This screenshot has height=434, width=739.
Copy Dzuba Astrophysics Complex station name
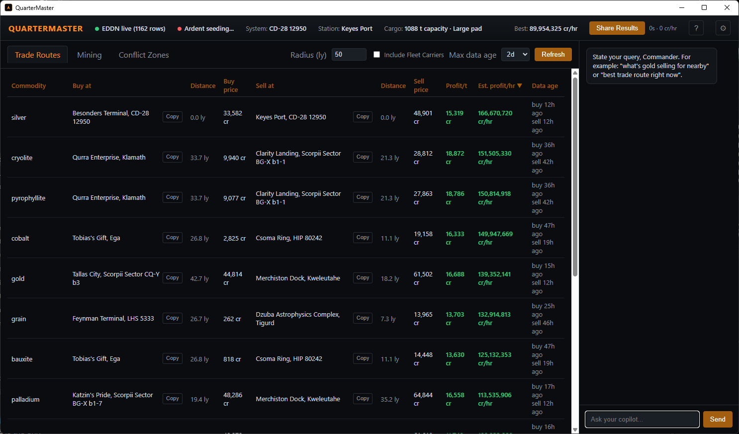(363, 318)
